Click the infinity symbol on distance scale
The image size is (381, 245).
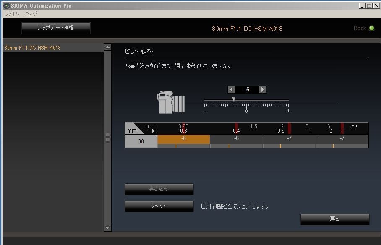pos(353,126)
